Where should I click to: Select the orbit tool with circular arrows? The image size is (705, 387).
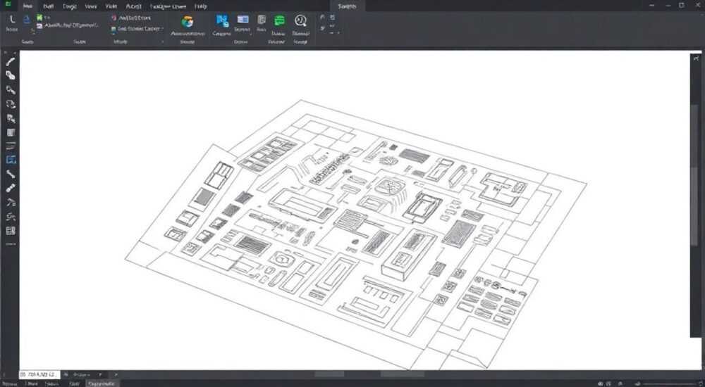(x=11, y=104)
